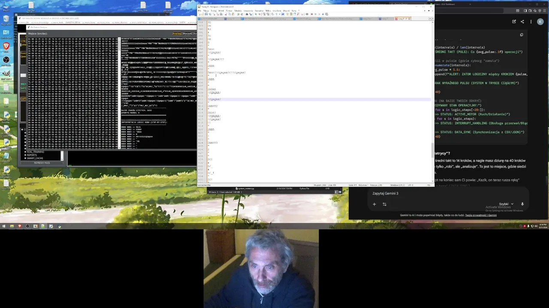Click the Redo arrow in Notepad++ toolbar
Image resolution: width=549 pixels, height=308 pixels.
click(242, 14)
